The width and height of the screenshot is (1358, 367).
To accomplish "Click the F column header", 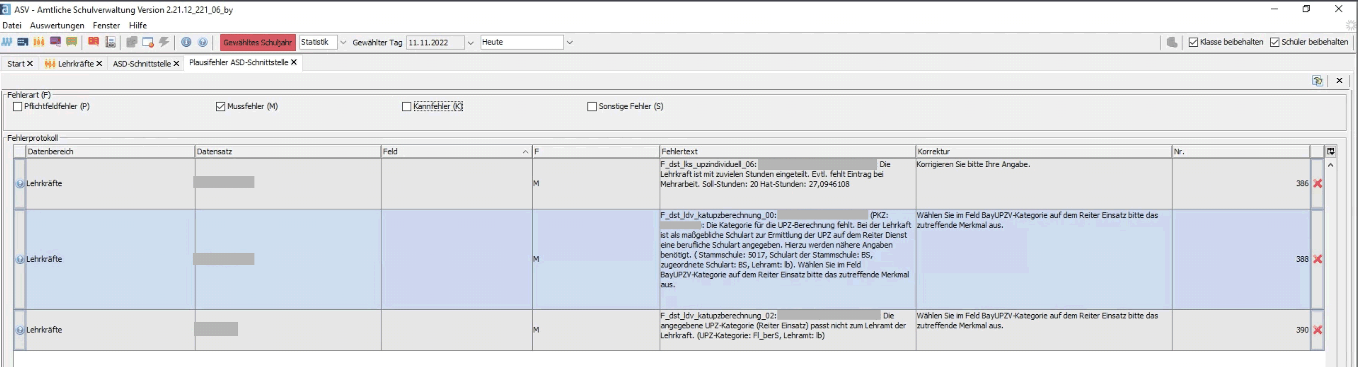I will point(596,151).
